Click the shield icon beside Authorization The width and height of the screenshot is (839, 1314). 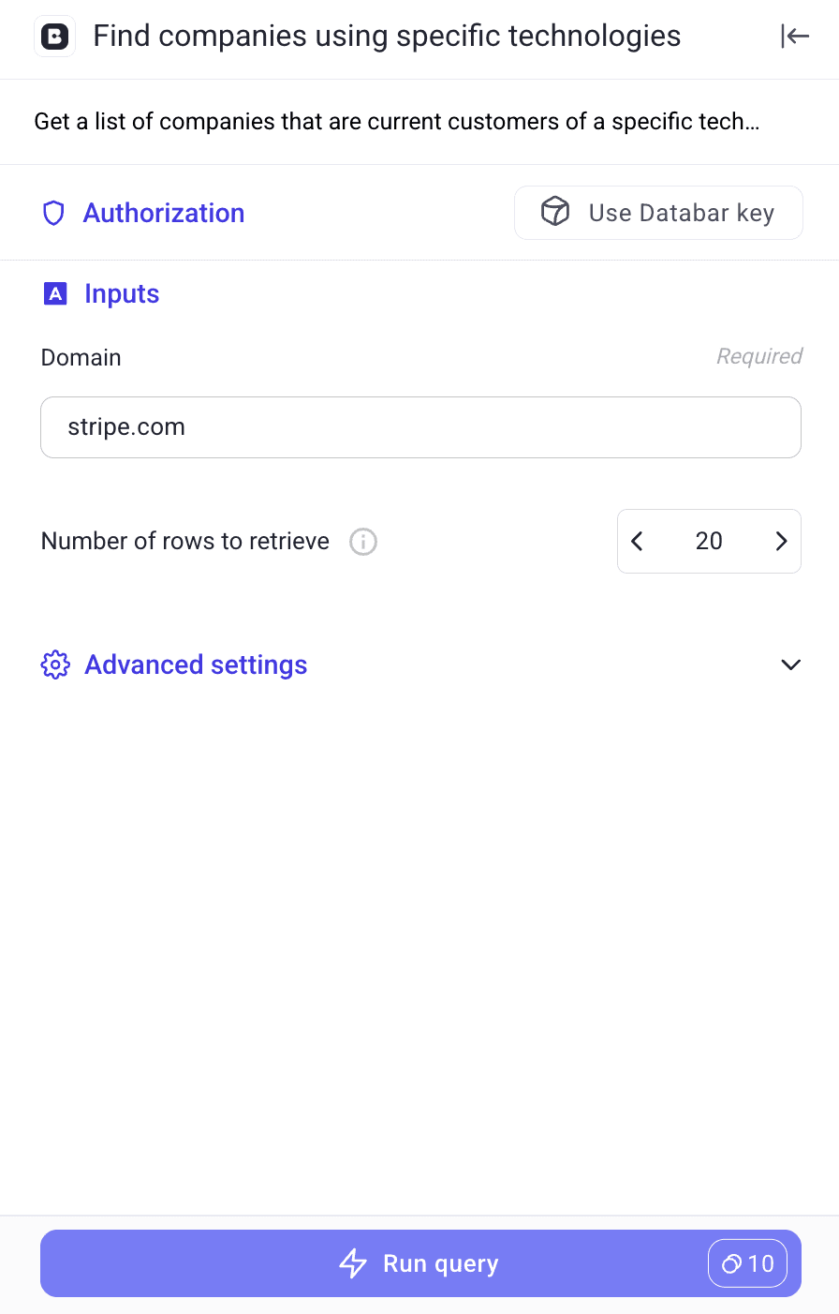(x=53, y=213)
